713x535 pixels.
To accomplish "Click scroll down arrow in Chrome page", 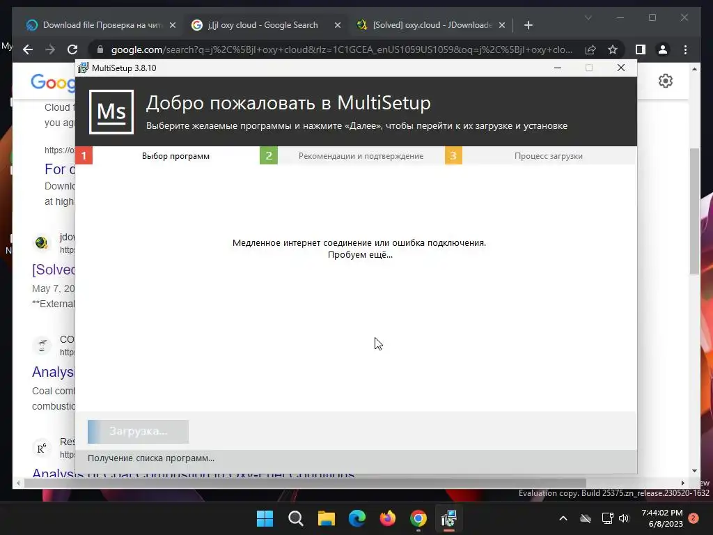I will (694, 471).
